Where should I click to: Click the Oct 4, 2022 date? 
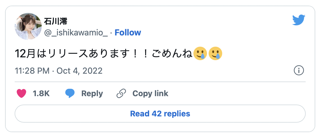tap(80, 71)
